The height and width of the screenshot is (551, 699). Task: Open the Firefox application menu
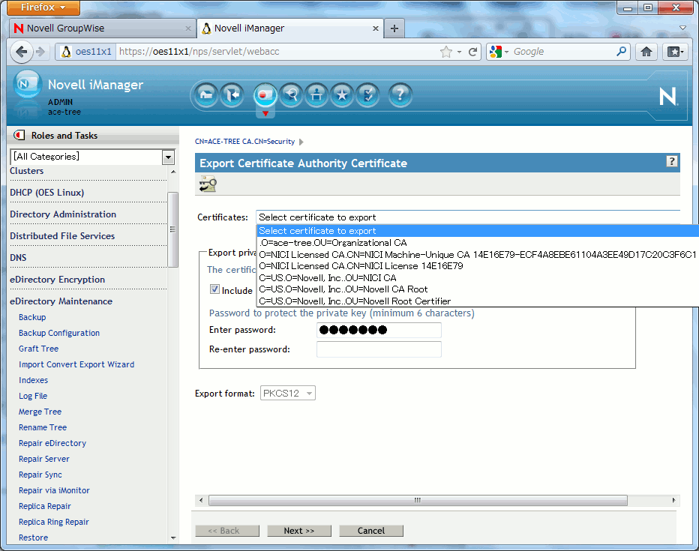coord(43,7)
